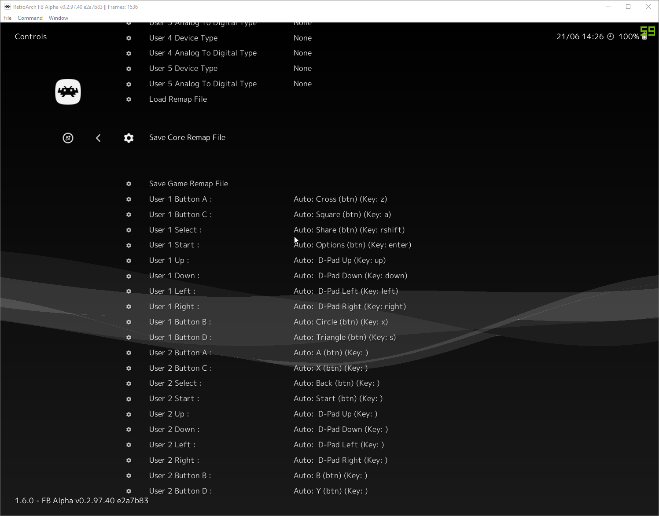Click gear icon beside User 1 Down
Screen dimensions: 659x516
coord(129,276)
